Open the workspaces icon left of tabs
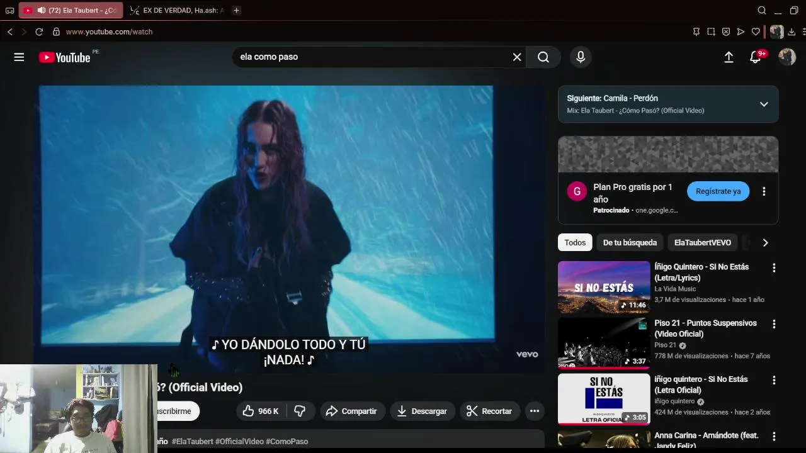This screenshot has width=806, height=453. [9, 10]
